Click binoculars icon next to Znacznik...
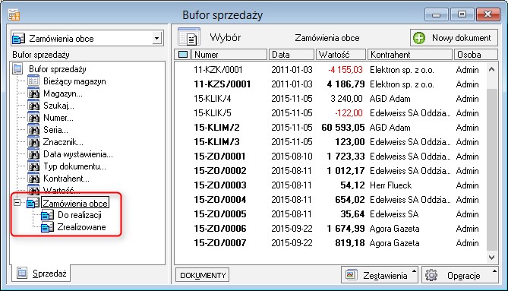Screen dimensions: 508x291 click(33, 141)
